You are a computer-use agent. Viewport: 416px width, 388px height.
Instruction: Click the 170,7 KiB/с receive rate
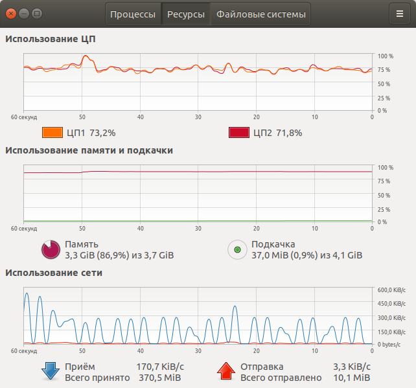click(160, 367)
